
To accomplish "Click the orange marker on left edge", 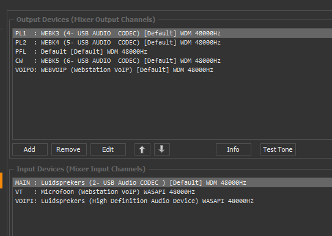I will click(x=1, y=181).
